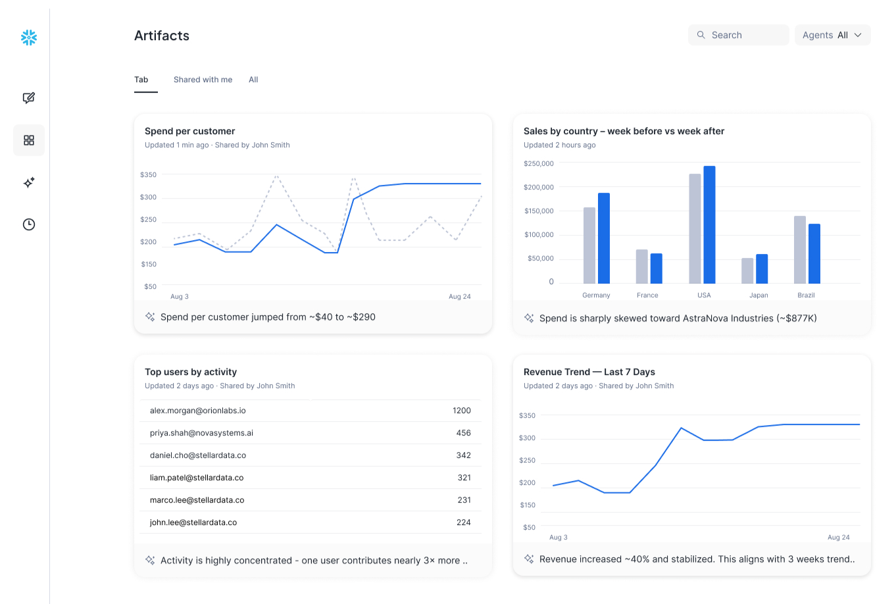This screenshot has width=896, height=604.
Task: Click the Agents dropdown chevron arrow
Action: click(858, 35)
